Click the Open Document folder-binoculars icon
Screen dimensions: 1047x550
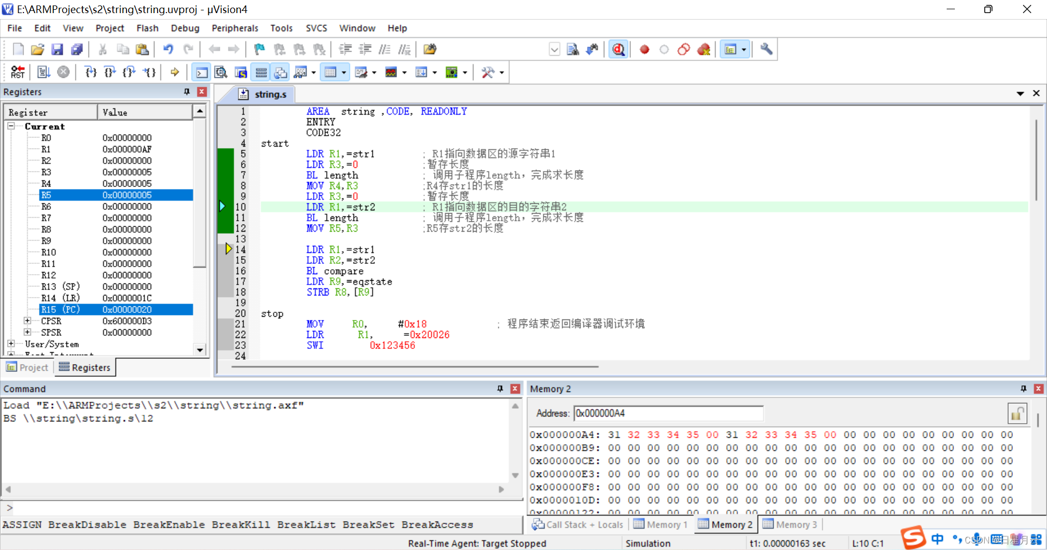click(x=430, y=49)
